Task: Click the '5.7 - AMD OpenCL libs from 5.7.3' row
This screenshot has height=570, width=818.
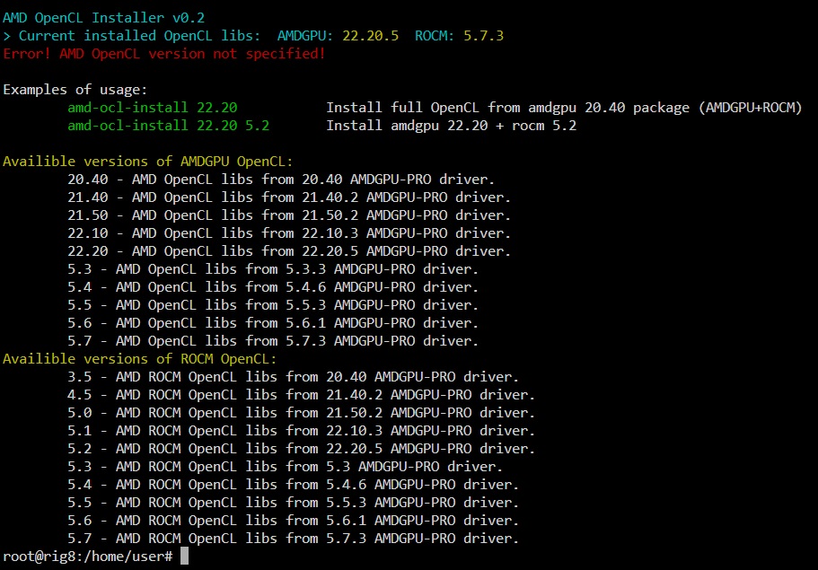Action: pyautogui.click(x=273, y=340)
